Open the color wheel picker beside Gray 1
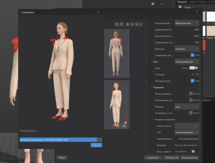Viewport: 215px width, 163px height. 197,68
